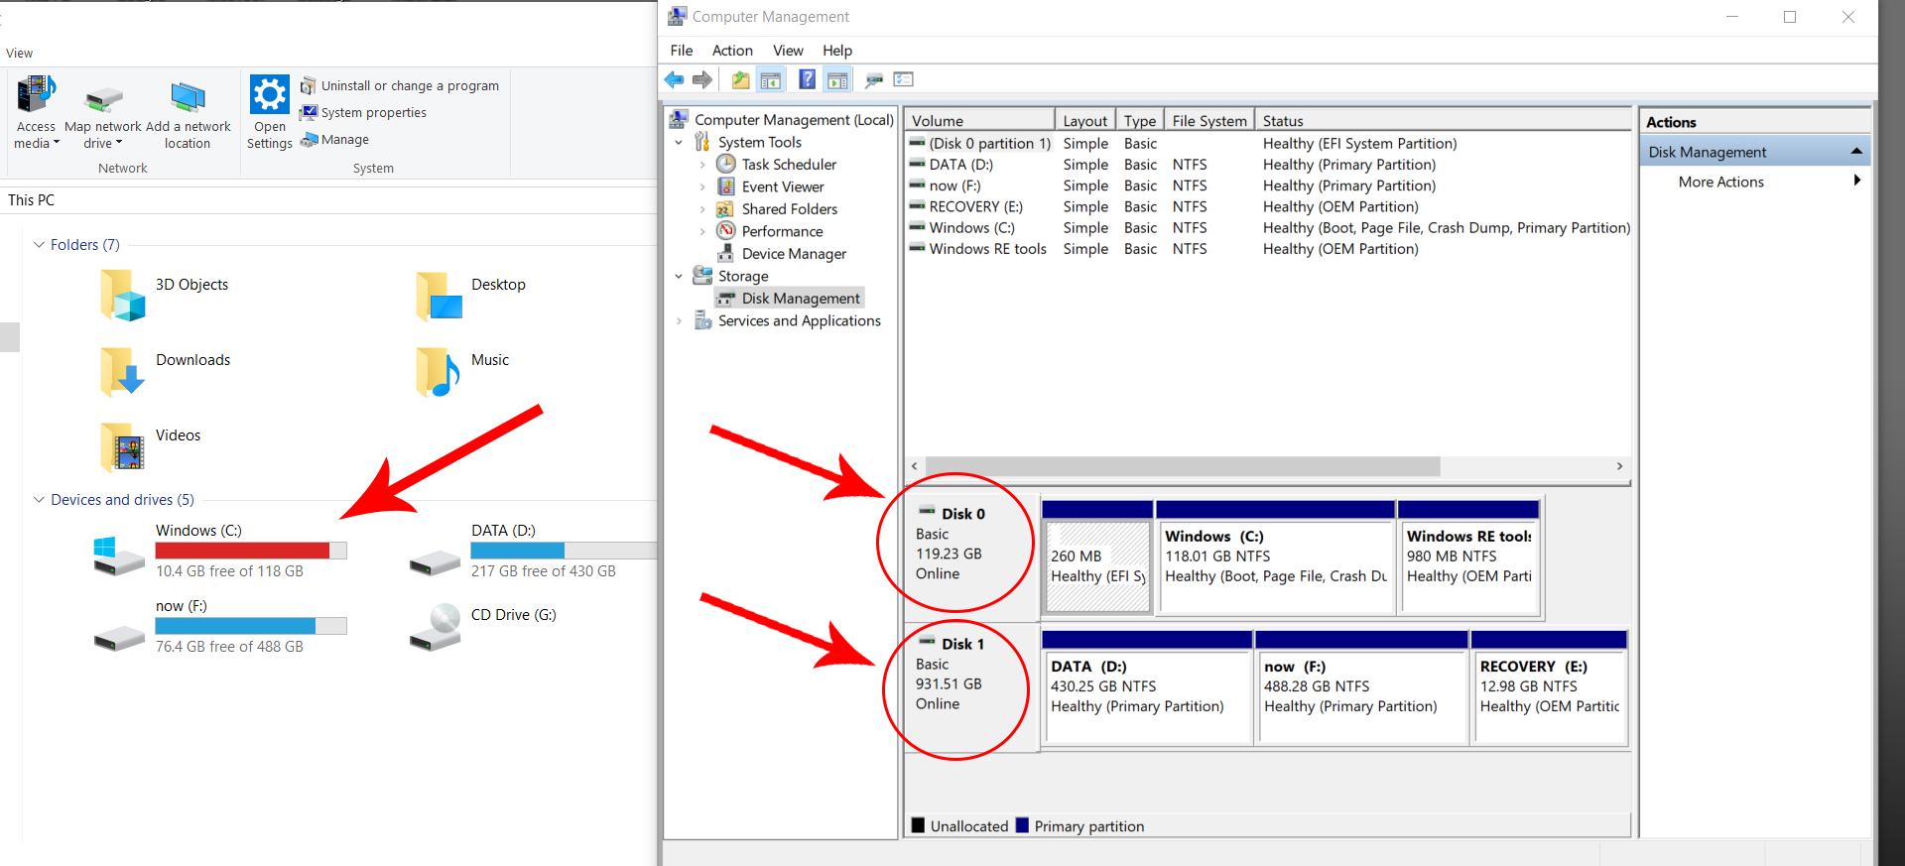This screenshot has height=866, width=1905.
Task: Expand the Event Viewer node arrow
Action: pos(702,186)
